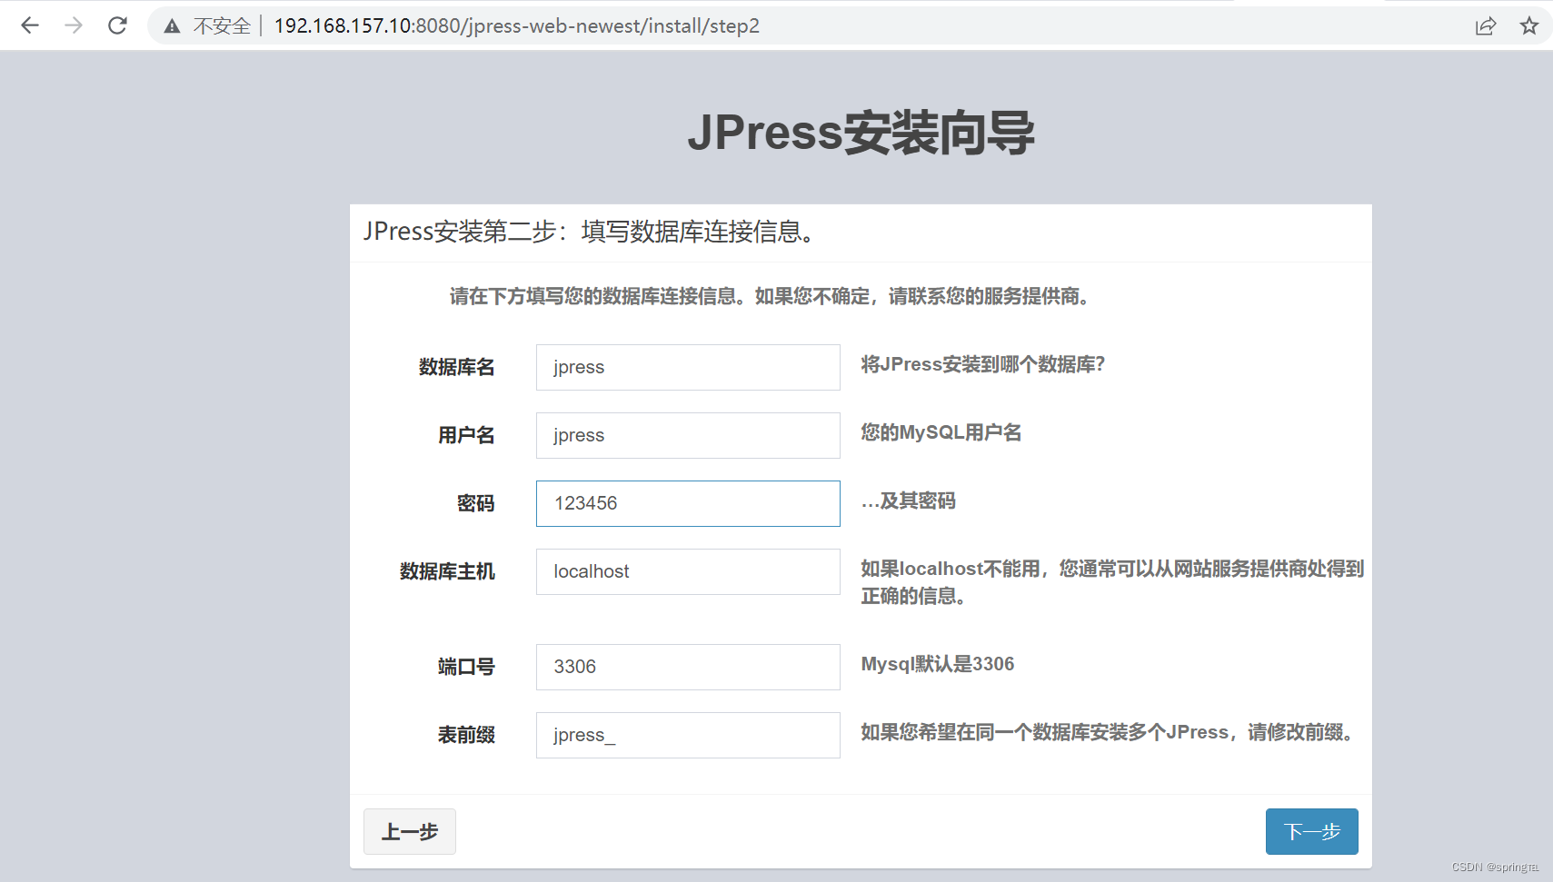1553x882 pixels.
Task: Click the JPress安装向导 page heading
Action: 861,133
